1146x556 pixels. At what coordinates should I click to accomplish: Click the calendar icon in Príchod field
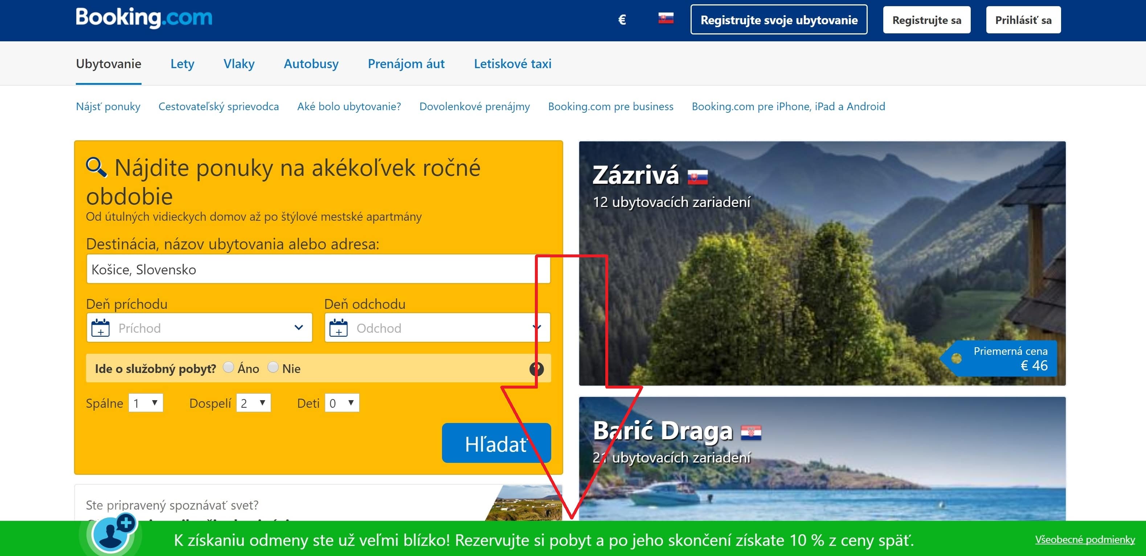[100, 328]
